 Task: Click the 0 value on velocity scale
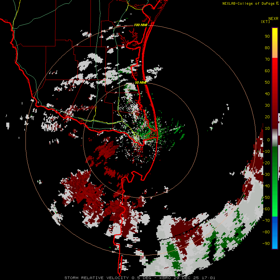268,140
